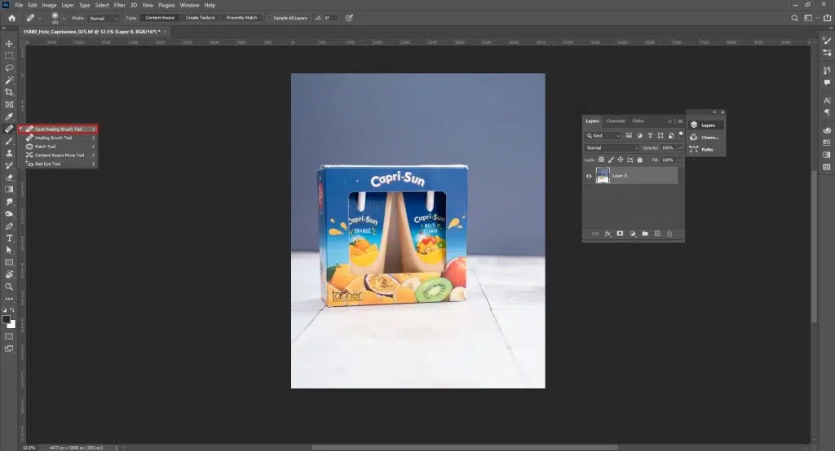Toggle the layer filter on/off switch
Screen dimensions: 835x451
[x=680, y=134]
